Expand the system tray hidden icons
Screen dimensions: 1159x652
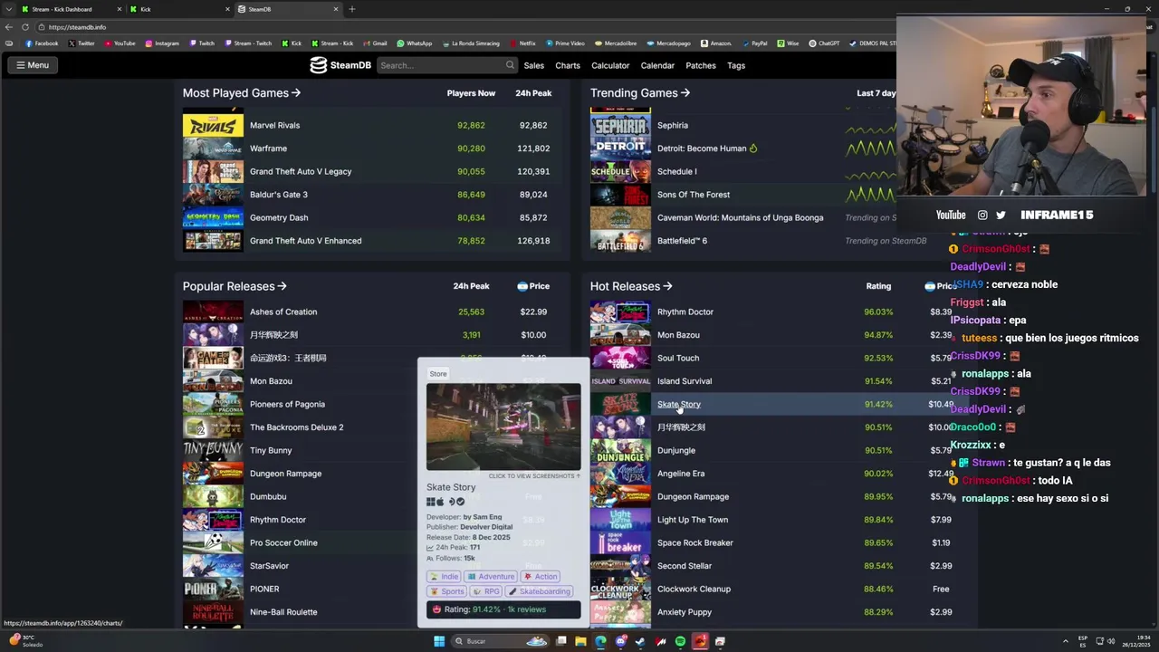pos(1065,641)
